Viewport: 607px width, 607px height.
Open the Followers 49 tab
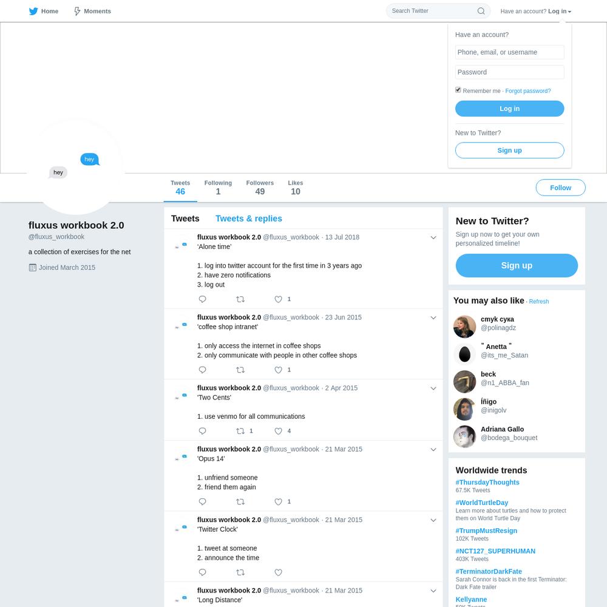coord(260,188)
